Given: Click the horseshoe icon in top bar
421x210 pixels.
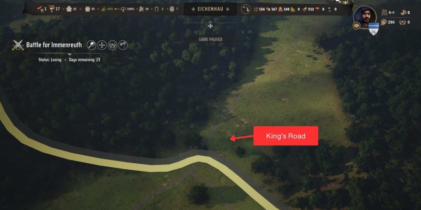Looking at the screenshot, I should click(x=157, y=9).
